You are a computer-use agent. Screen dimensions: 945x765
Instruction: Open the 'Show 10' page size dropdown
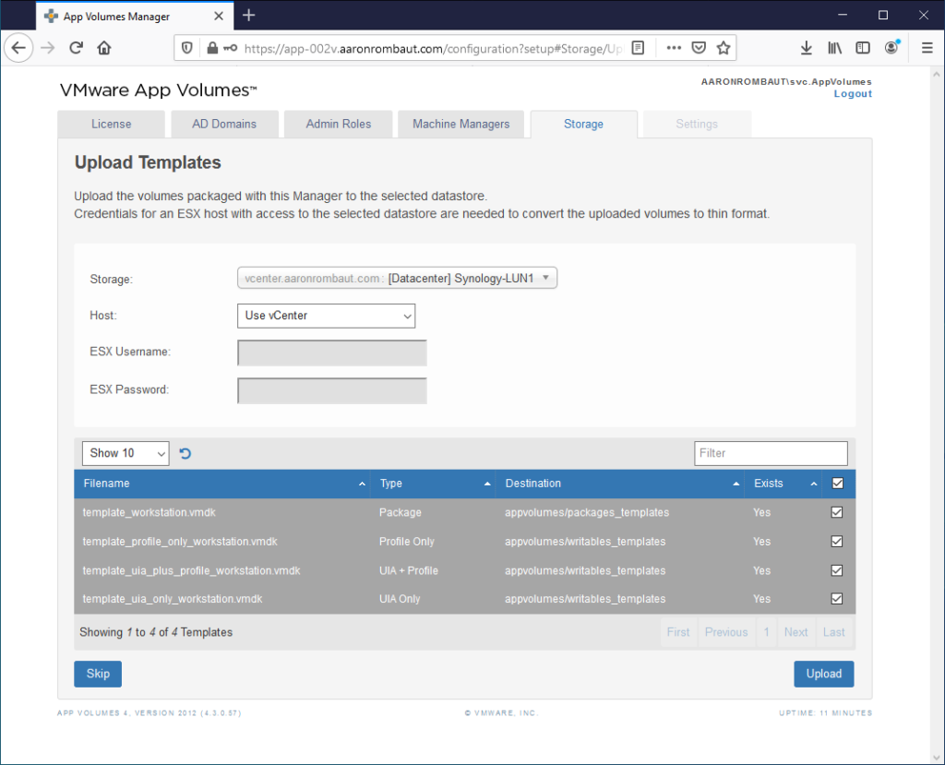(126, 453)
